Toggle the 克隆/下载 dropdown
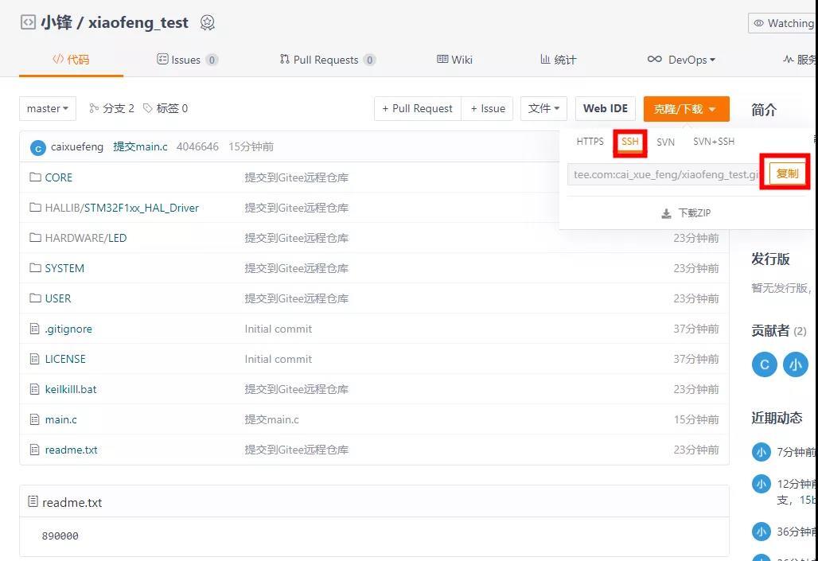The height and width of the screenshot is (561, 818). (686, 108)
